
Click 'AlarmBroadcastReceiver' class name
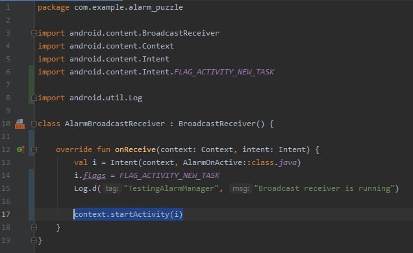[x=114, y=124]
